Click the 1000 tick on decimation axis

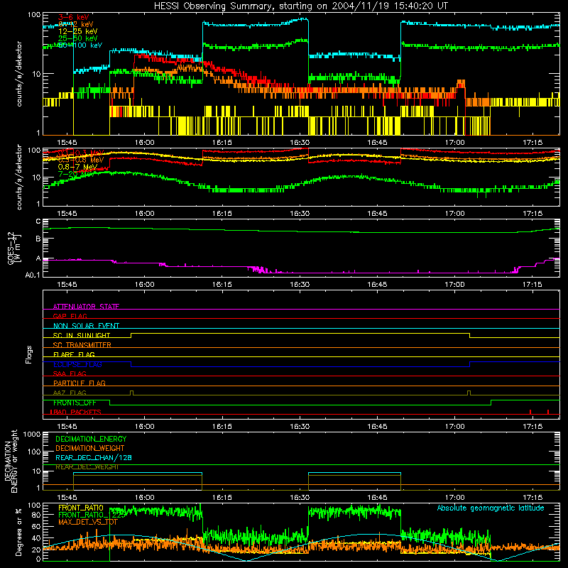click(x=32, y=434)
